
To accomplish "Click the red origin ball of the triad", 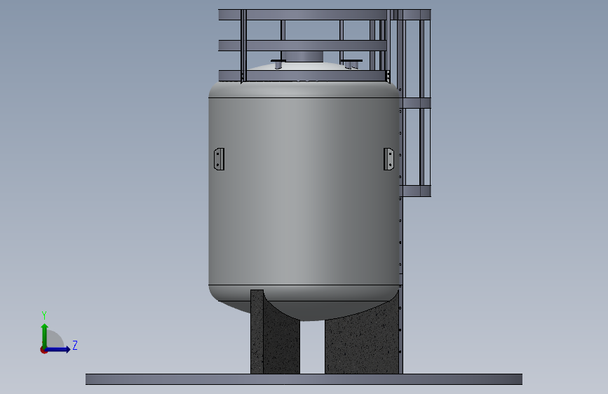I will [43, 350].
